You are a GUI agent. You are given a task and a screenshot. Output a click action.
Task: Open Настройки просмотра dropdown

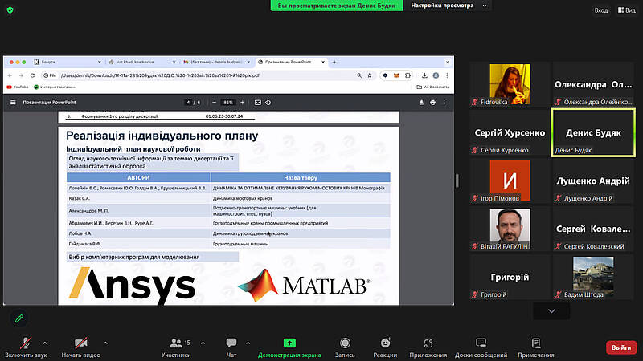pyautogui.click(x=448, y=6)
